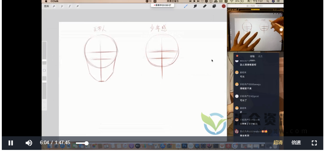Open the Apple menu
This screenshot has height=151, width=324.
46,1
